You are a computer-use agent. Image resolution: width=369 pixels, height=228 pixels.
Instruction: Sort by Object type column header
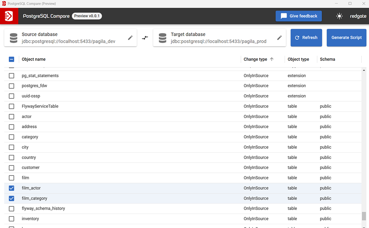298,59
